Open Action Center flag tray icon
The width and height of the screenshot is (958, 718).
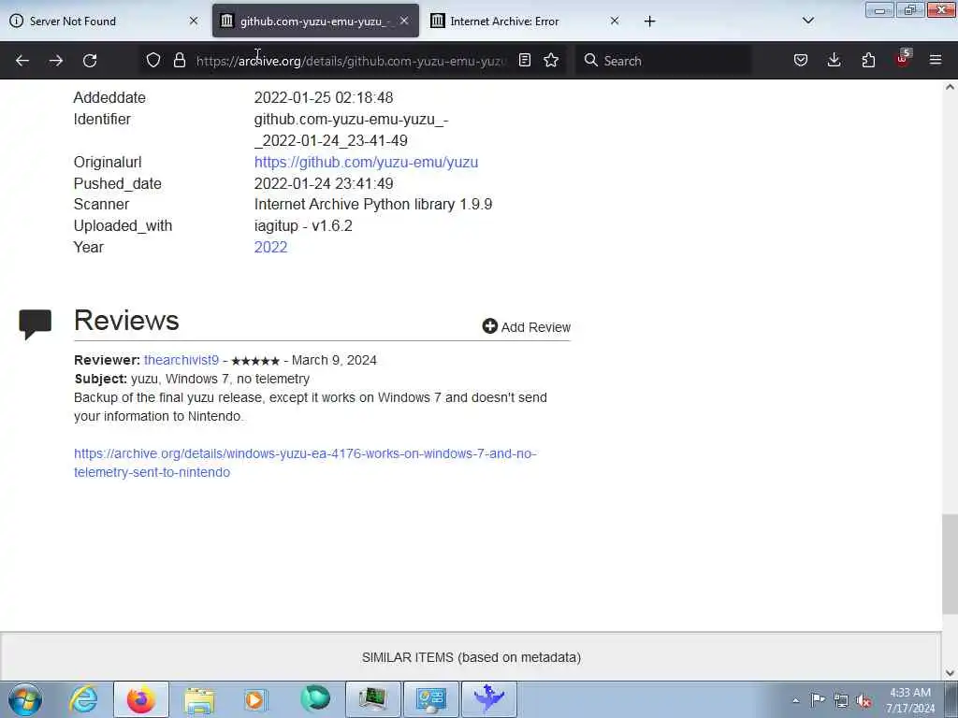(818, 700)
